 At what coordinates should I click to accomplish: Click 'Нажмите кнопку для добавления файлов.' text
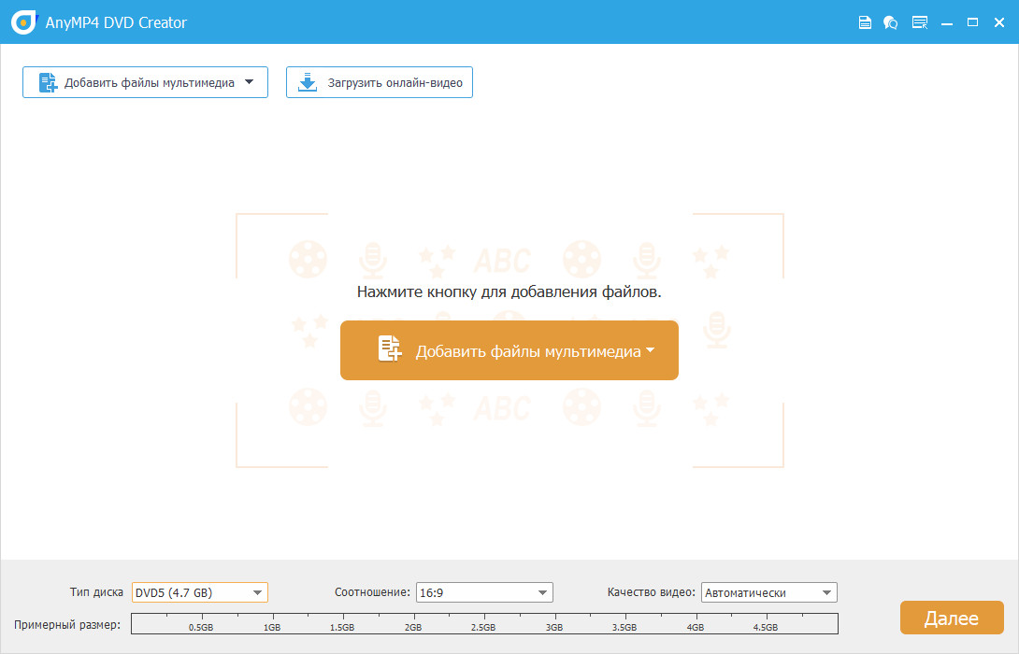pyautogui.click(x=509, y=291)
